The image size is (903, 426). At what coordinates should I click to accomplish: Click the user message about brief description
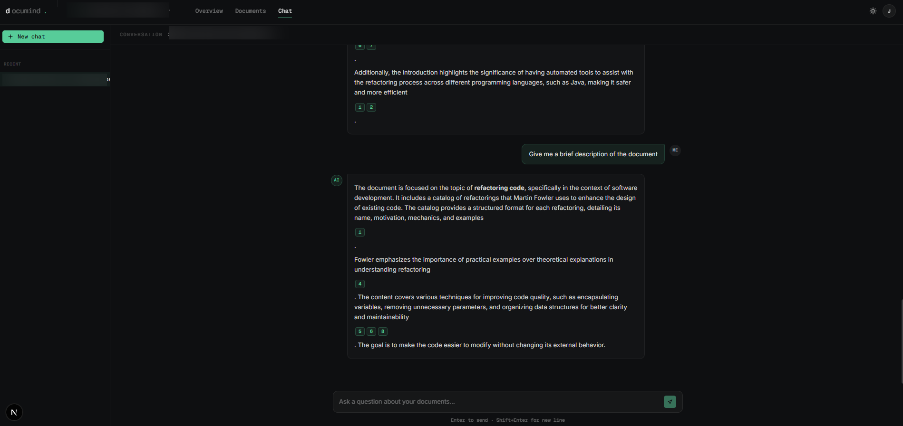pos(593,154)
